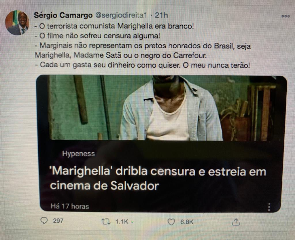This screenshot has height=240, width=295.
Task: Click the 297 replies count
Action: point(58,220)
